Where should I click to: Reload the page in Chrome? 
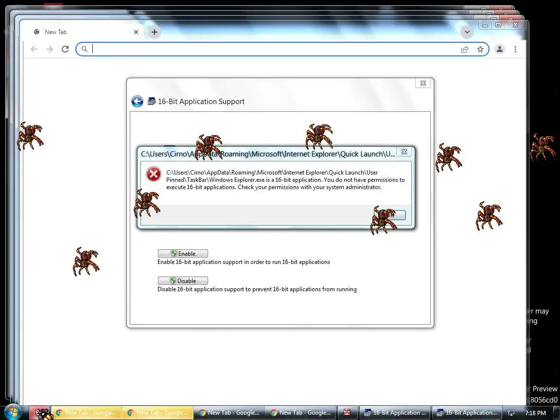[x=65, y=49]
